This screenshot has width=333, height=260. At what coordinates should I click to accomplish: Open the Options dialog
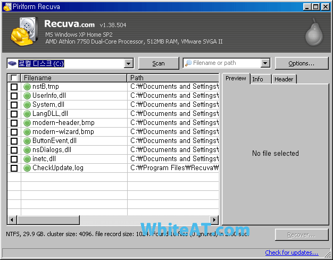pos(302,63)
